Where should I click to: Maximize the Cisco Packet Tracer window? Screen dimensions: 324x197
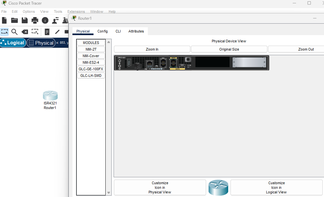click(309, 3)
